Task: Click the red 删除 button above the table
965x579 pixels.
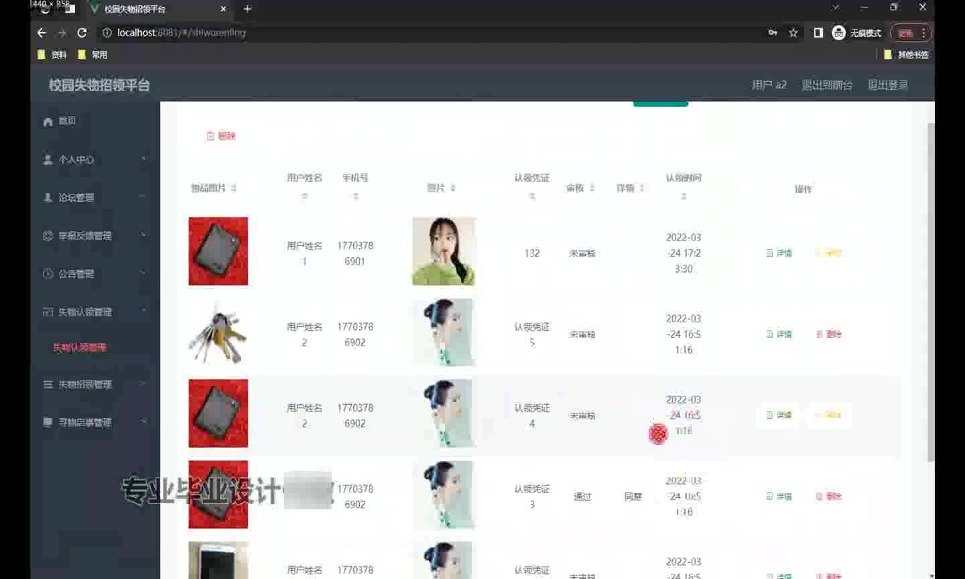Action: point(221,136)
